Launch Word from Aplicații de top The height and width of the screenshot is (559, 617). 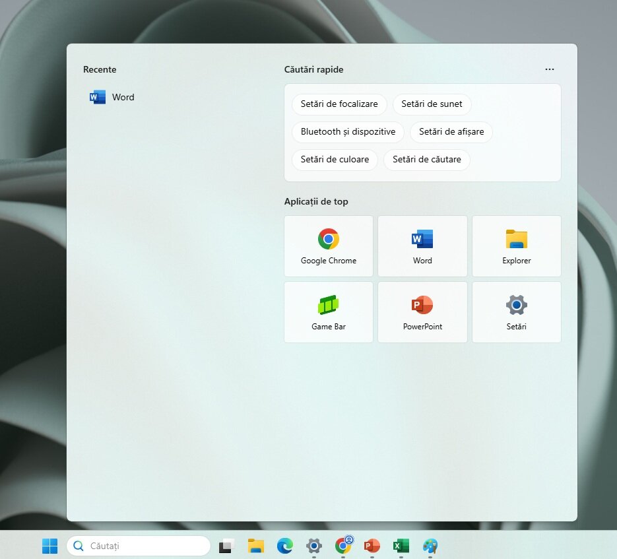[x=422, y=246]
